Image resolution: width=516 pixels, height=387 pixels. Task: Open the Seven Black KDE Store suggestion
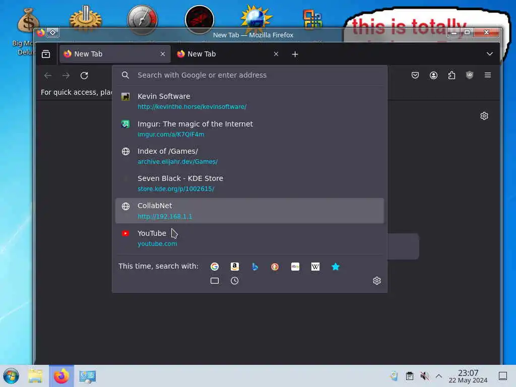[x=249, y=183]
